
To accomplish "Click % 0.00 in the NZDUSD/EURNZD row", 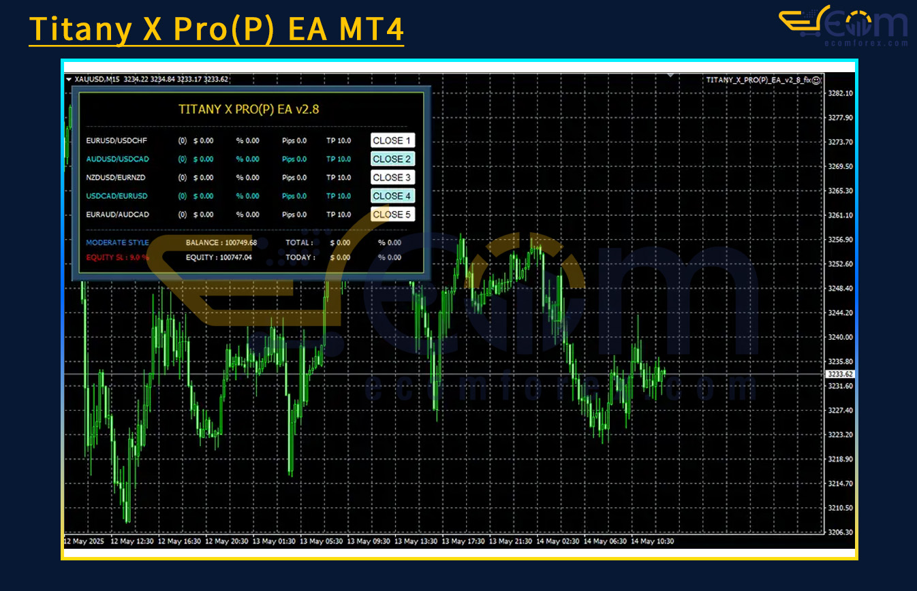I will [248, 178].
